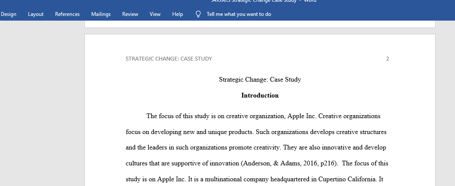Click the words 'Cupertino California' in the paragraph
Viewport: 455px width, 186px height.
pyautogui.click(x=347, y=179)
